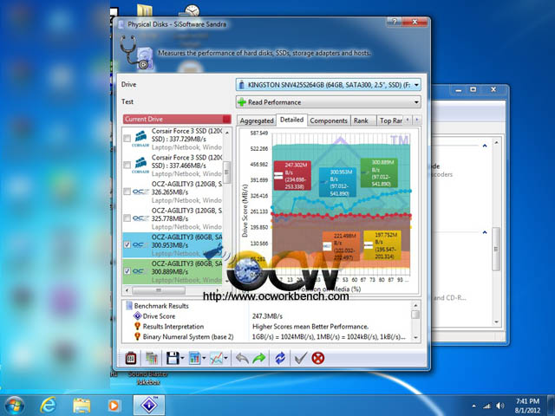Open the bar chart icon's dropdown arrow
The height and width of the screenshot is (416, 555).
pyautogui.click(x=205, y=358)
